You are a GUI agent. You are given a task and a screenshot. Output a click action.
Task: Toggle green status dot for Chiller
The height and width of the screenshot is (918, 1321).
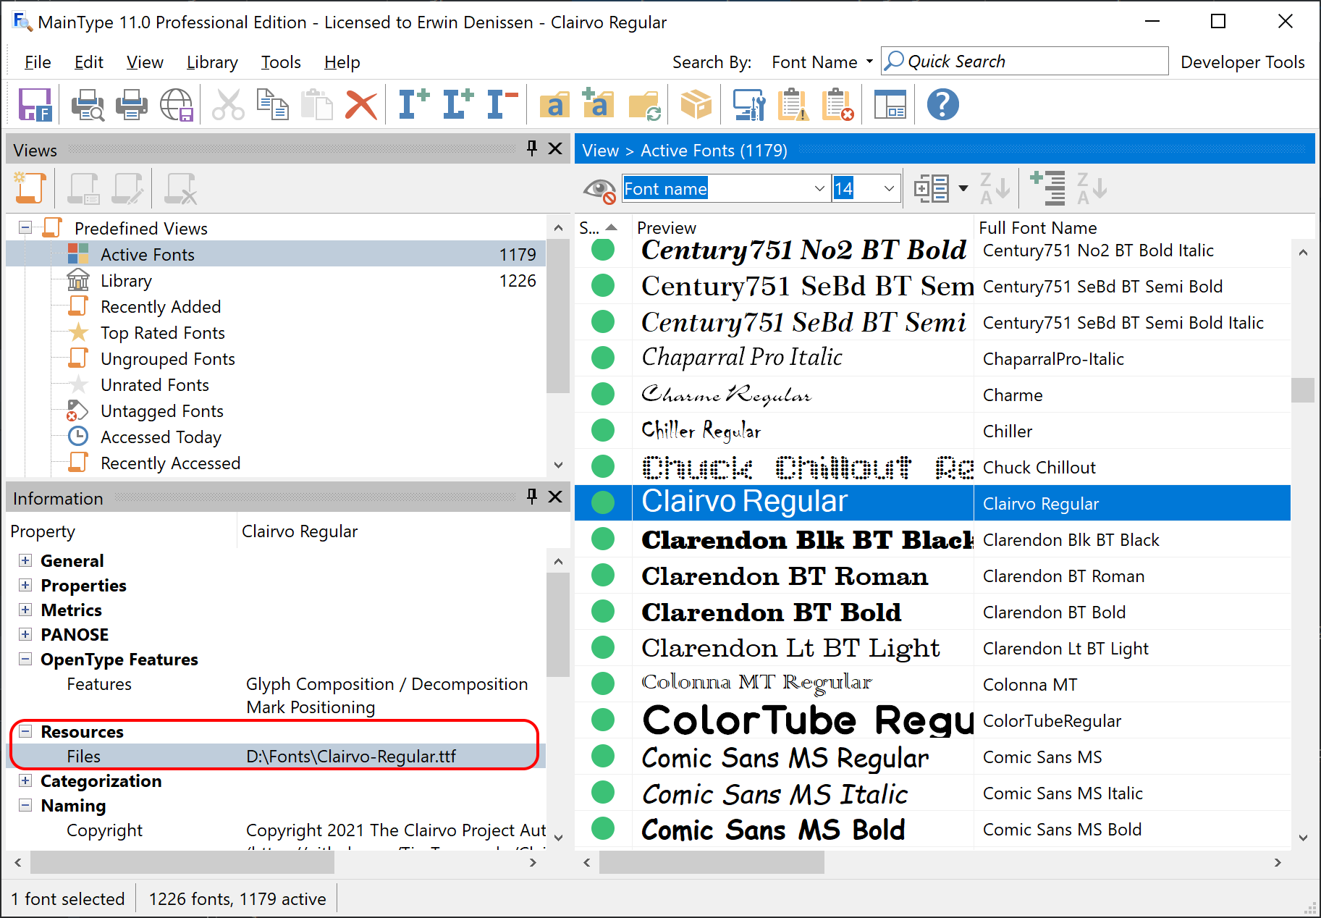coord(603,430)
